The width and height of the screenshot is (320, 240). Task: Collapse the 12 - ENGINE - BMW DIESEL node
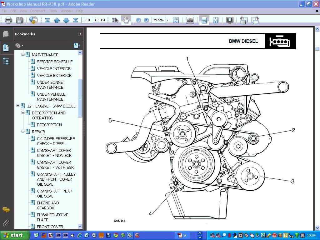click(18, 106)
